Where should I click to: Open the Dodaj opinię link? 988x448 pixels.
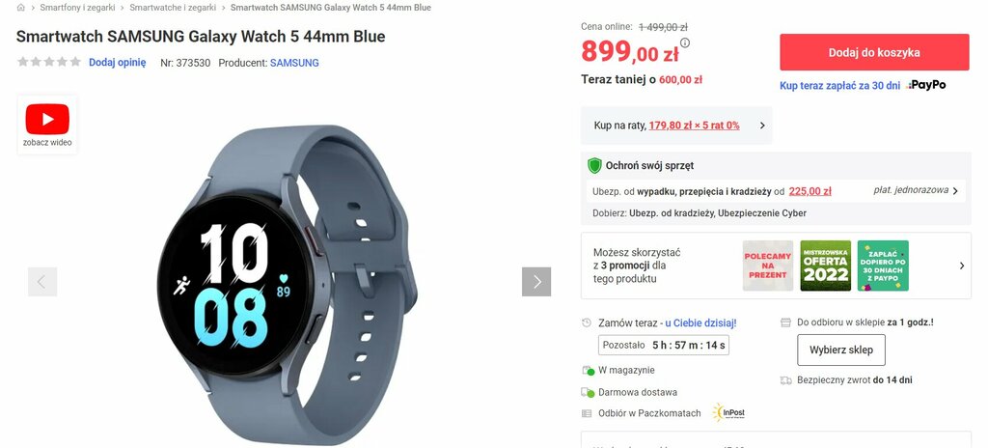click(x=117, y=63)
